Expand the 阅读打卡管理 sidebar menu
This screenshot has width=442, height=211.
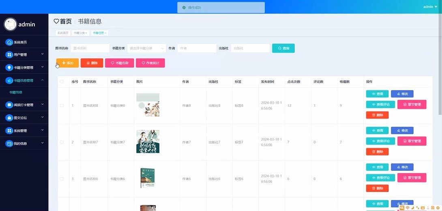43,104
